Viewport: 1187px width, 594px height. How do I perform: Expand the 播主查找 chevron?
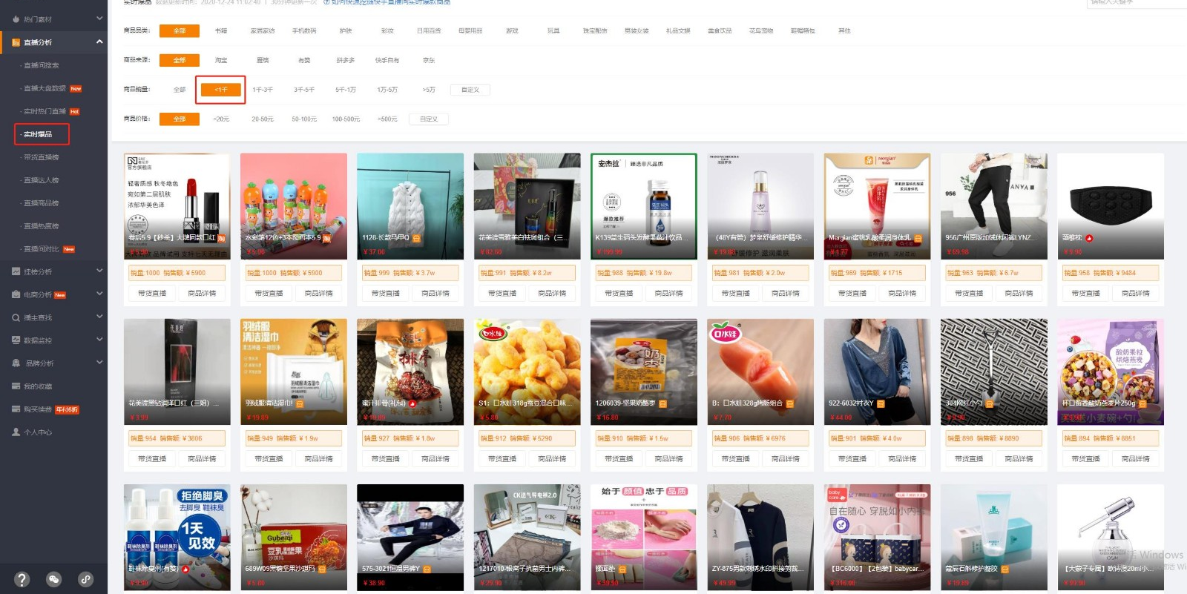99,317
